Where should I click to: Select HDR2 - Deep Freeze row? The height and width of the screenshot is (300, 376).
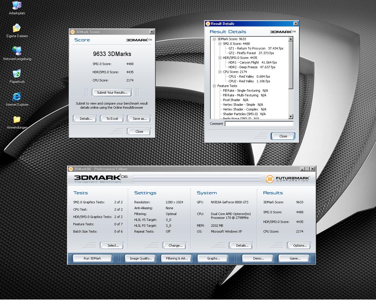pos(252,67)
